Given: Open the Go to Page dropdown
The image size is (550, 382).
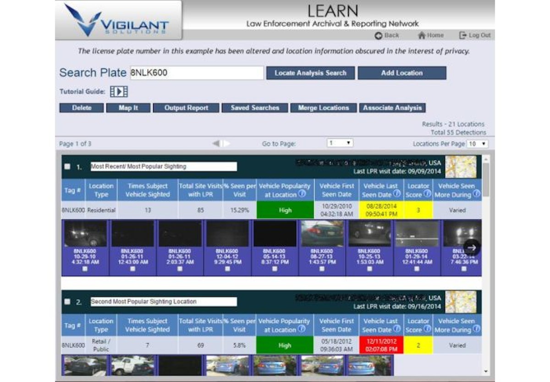Looking at the screenshot, I should (x=340, y=144).
